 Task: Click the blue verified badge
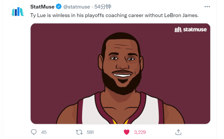(x=59, y=6)
